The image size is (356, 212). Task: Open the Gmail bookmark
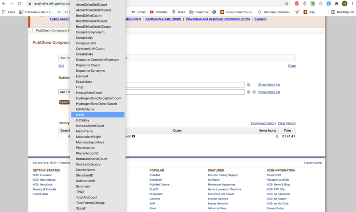pyautogui.click(x=138, y=12)
